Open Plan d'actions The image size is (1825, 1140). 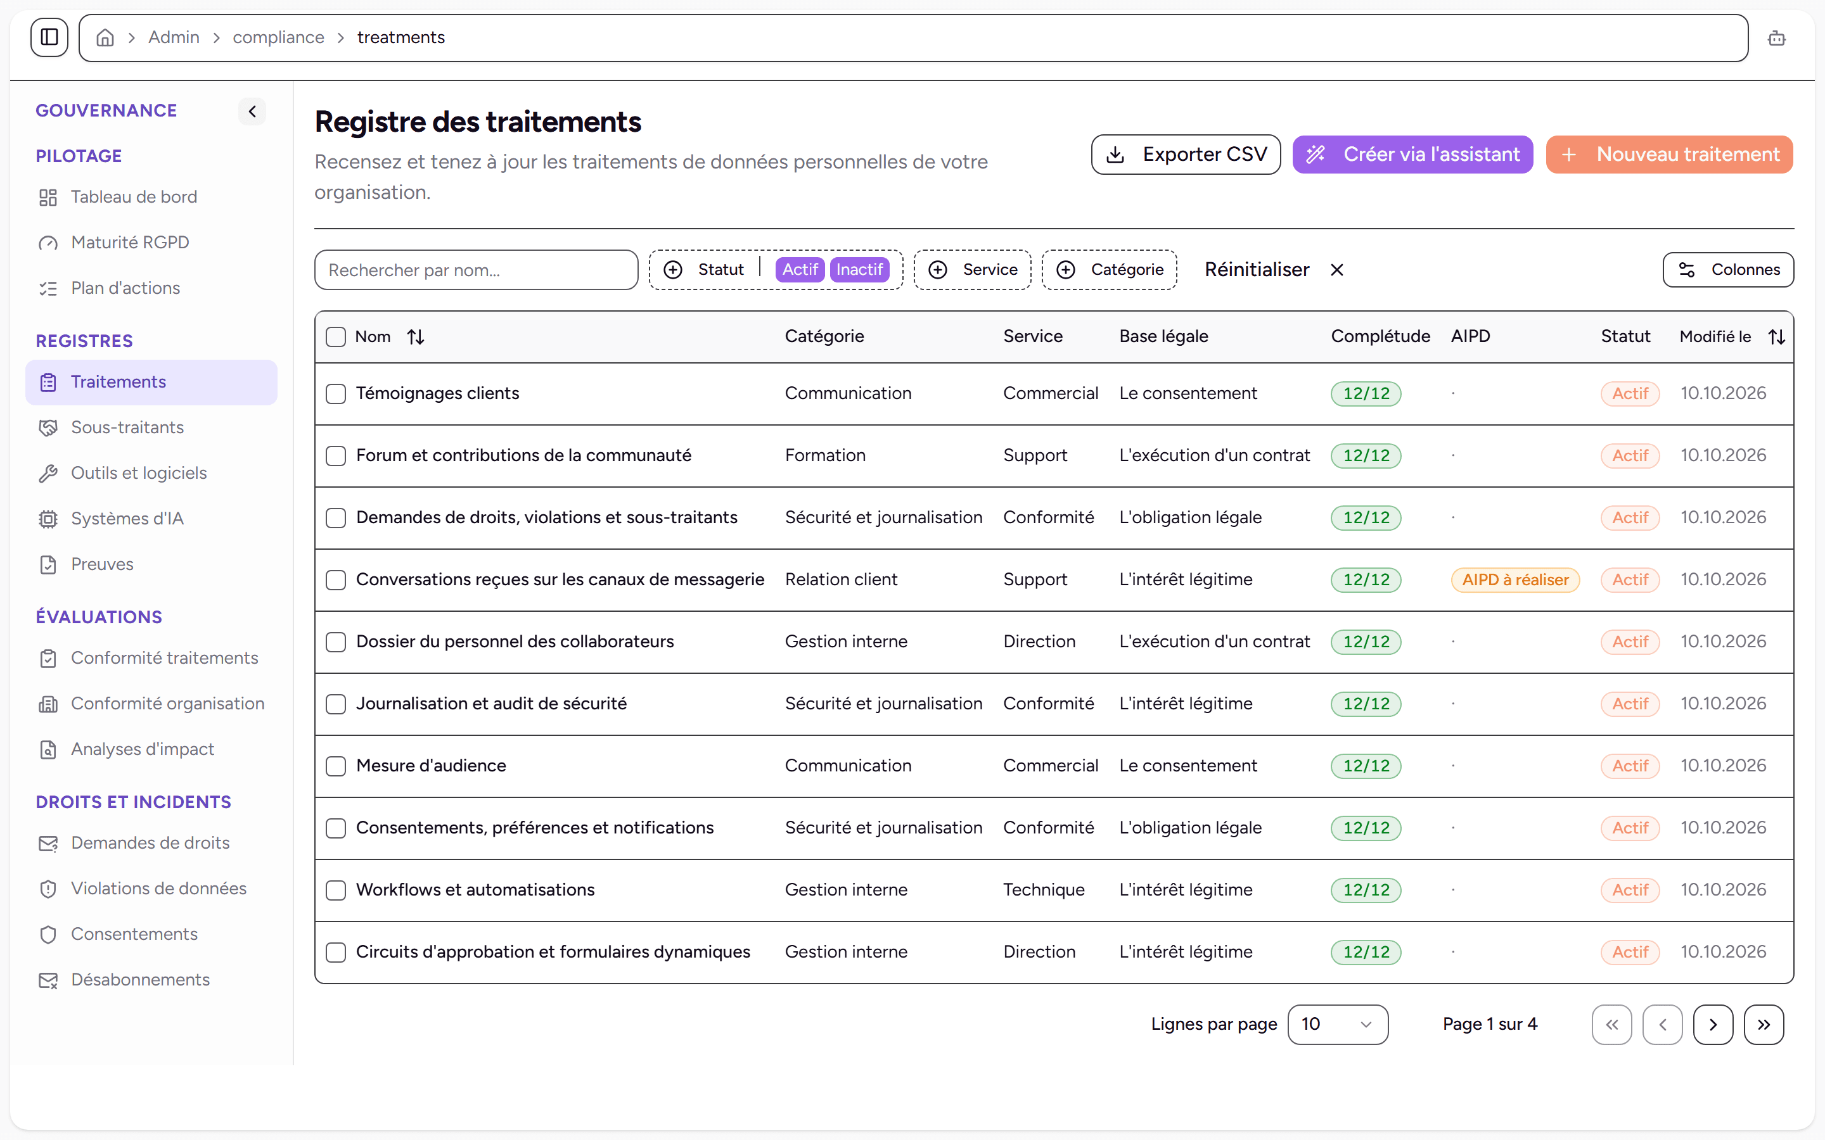pos(151,288)
